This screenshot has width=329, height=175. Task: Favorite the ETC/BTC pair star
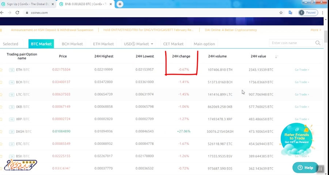[x=1, y=144]
